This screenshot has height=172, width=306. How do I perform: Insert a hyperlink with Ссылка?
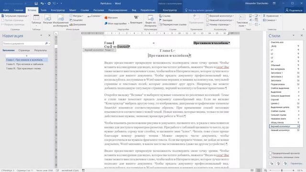[164, 16]
